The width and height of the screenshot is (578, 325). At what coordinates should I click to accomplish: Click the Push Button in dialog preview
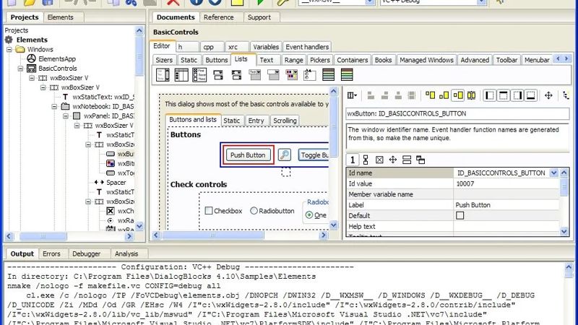click(248, 155)
